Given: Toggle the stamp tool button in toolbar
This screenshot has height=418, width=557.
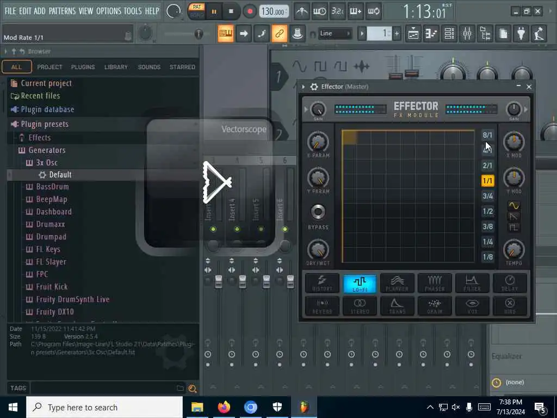Looking at the screenshot, I should click(298, 34).
